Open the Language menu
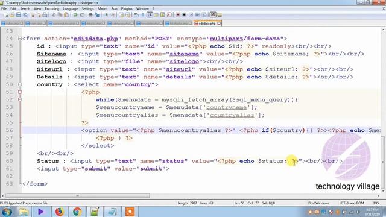Image resolution: width=386 pixels, height=217 pixels. click(71, 8)
